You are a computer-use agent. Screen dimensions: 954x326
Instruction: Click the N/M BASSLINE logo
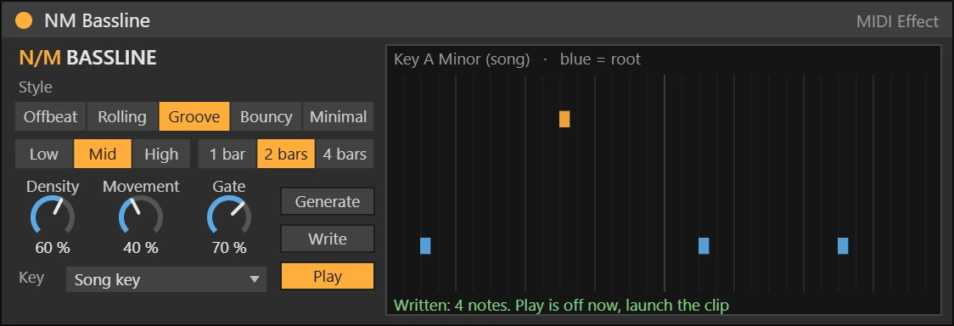coord(87,59)
